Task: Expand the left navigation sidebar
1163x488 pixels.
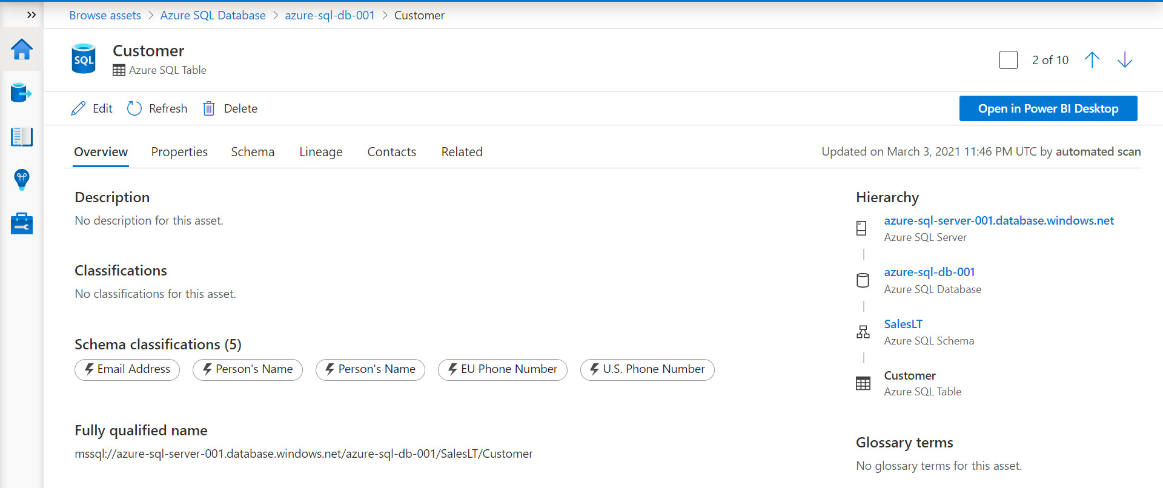Action: (x=31, y=15)
